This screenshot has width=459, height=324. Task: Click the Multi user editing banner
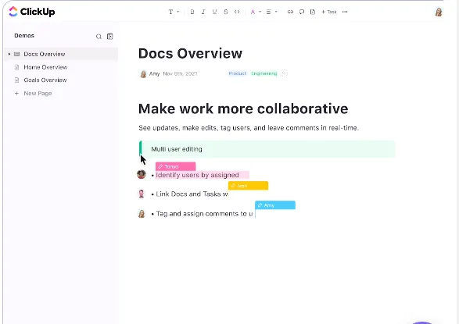tap(267, 149)
